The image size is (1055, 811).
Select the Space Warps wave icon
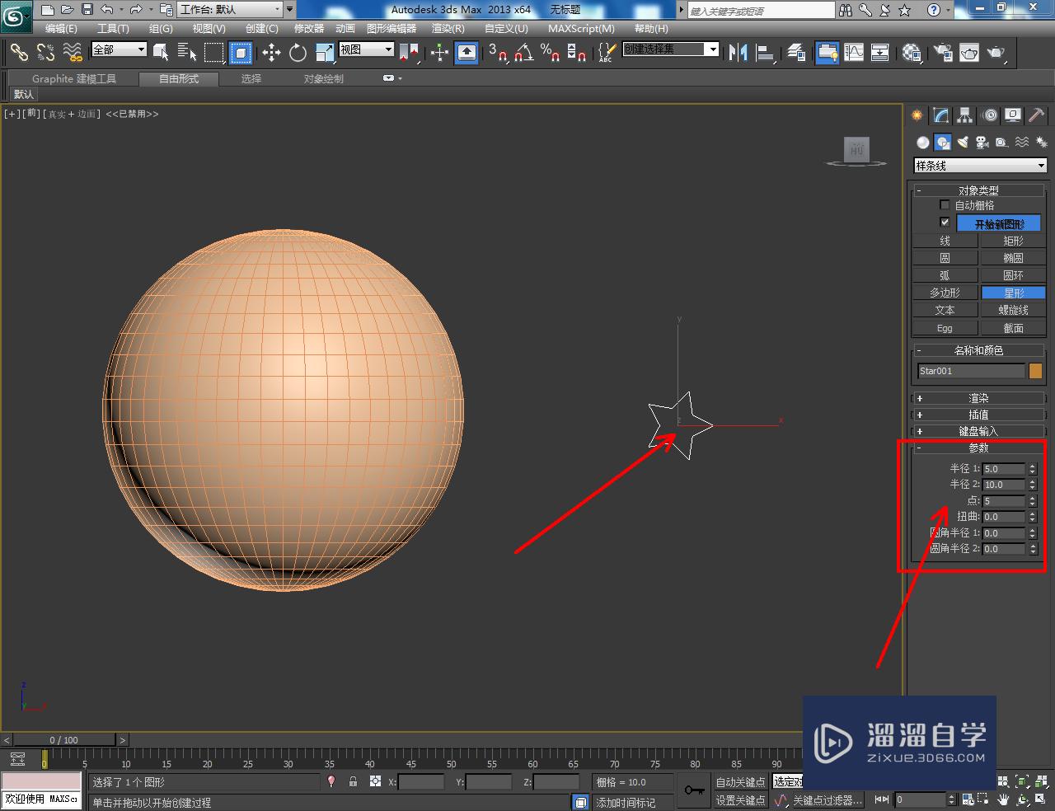[1022, 143]
